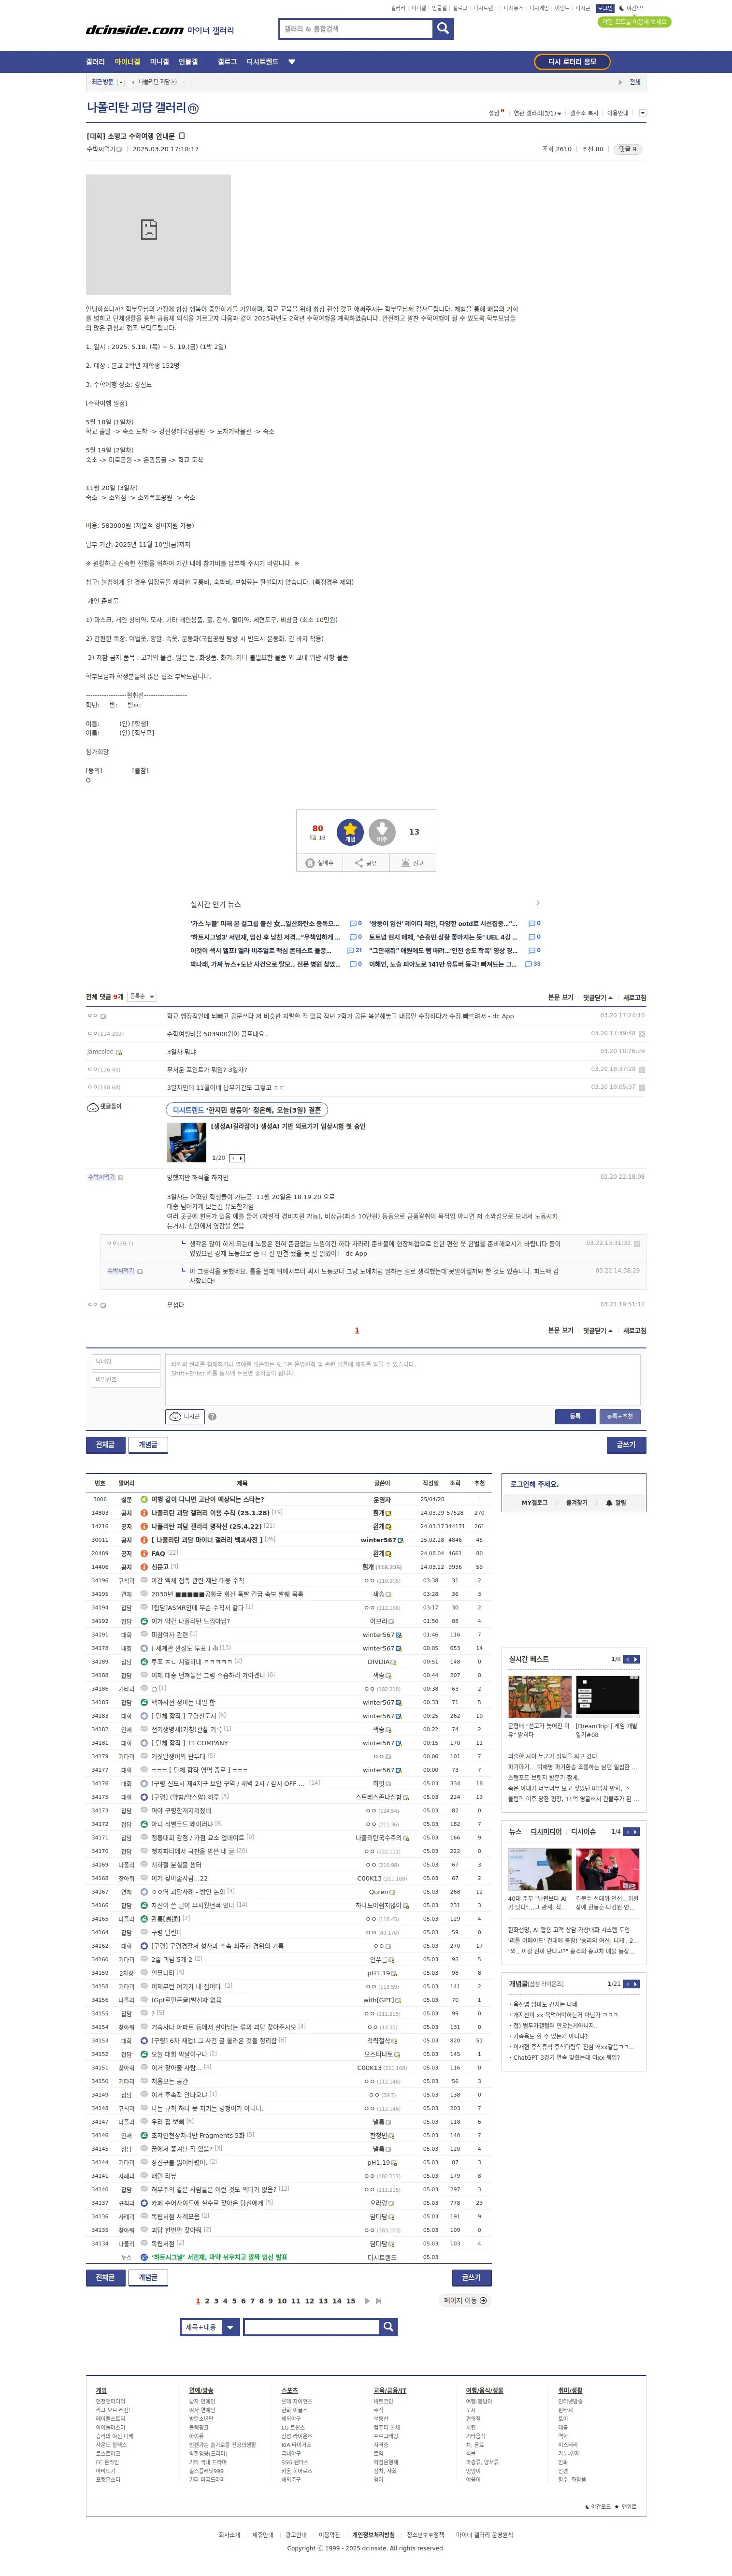Click next arrow in 뉴스 widget pager
Image resolution: width=732 pixels, height=2576 pixels.
636,1832
